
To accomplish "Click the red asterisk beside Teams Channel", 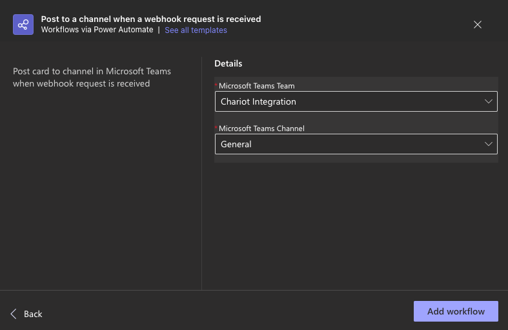I will click(216, 127).
